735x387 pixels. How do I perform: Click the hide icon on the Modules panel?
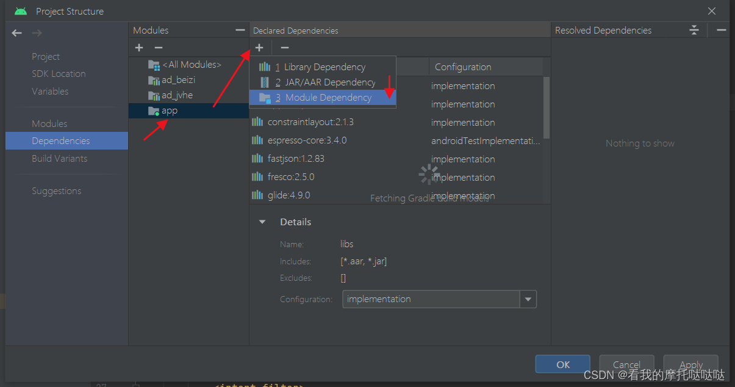(240, 29)
